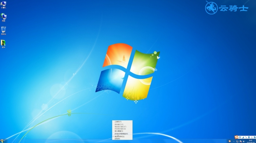The width and height of the screenshot is (256, 143).
Task: Open the 回收站 recycle bin icon
Action: point(4,31)
